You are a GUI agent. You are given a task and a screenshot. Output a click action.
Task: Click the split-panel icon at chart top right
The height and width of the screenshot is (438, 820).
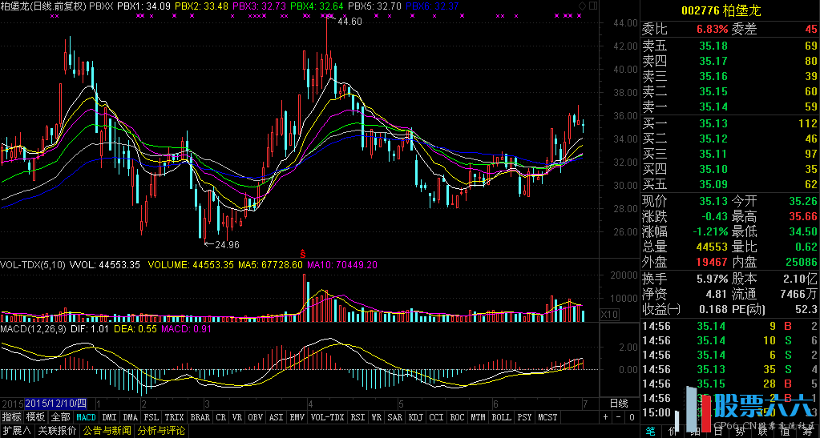pyautogui.click(x=592, y=6)
